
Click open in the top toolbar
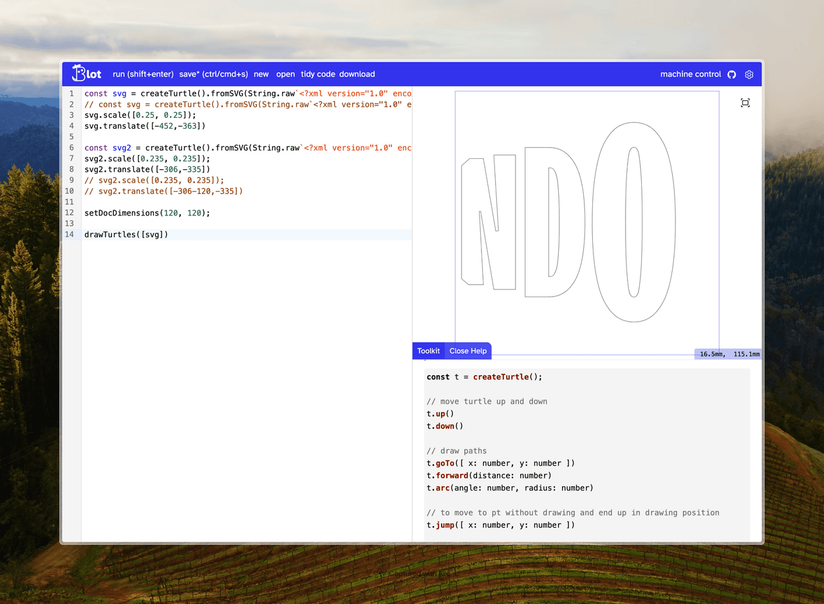tap(285, 74)
